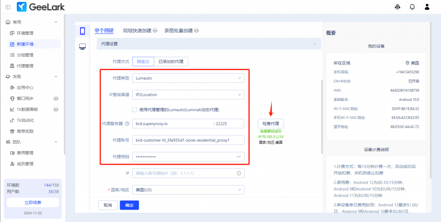Click help icon next to 代理服务器 label
This screenshot has width=441, height=222.
click(x=127, y=123)
